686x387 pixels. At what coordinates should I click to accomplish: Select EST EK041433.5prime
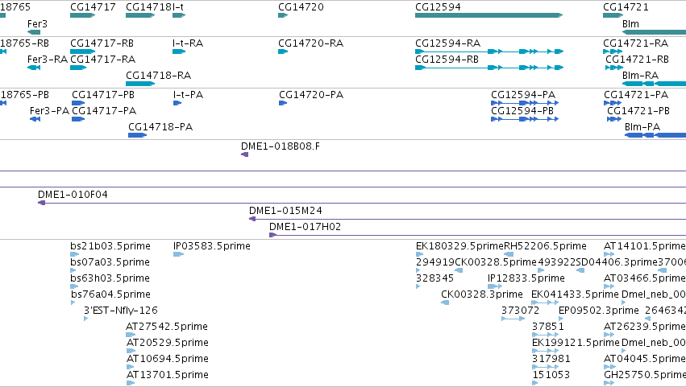575,294
